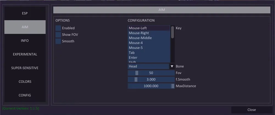
Task: Click the f.Smooth slider
Action: 151,79
